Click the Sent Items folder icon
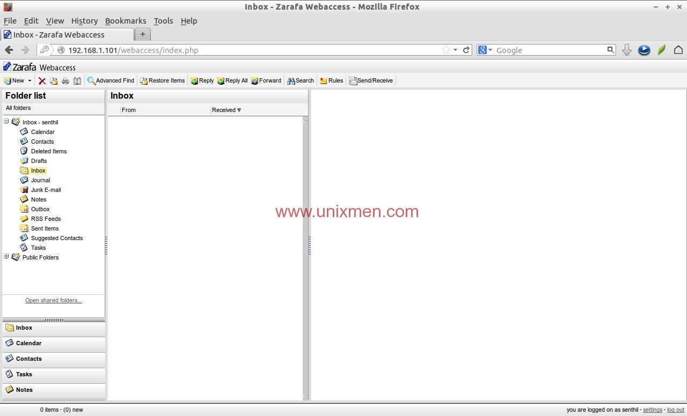Viewport: 687px width, 416px height. (x=24, y=228)
